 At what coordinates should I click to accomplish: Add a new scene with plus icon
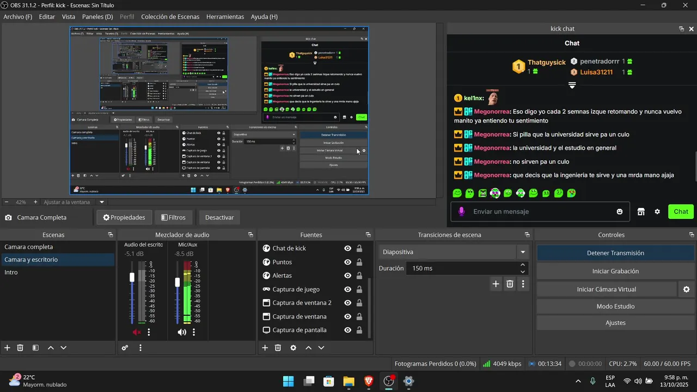tap(7, 348)
